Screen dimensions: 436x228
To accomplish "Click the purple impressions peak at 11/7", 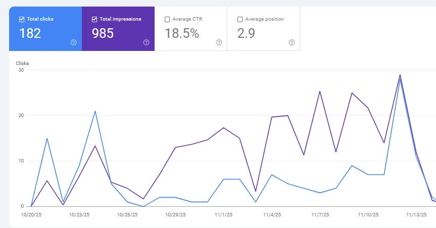I will click(320, 91).
